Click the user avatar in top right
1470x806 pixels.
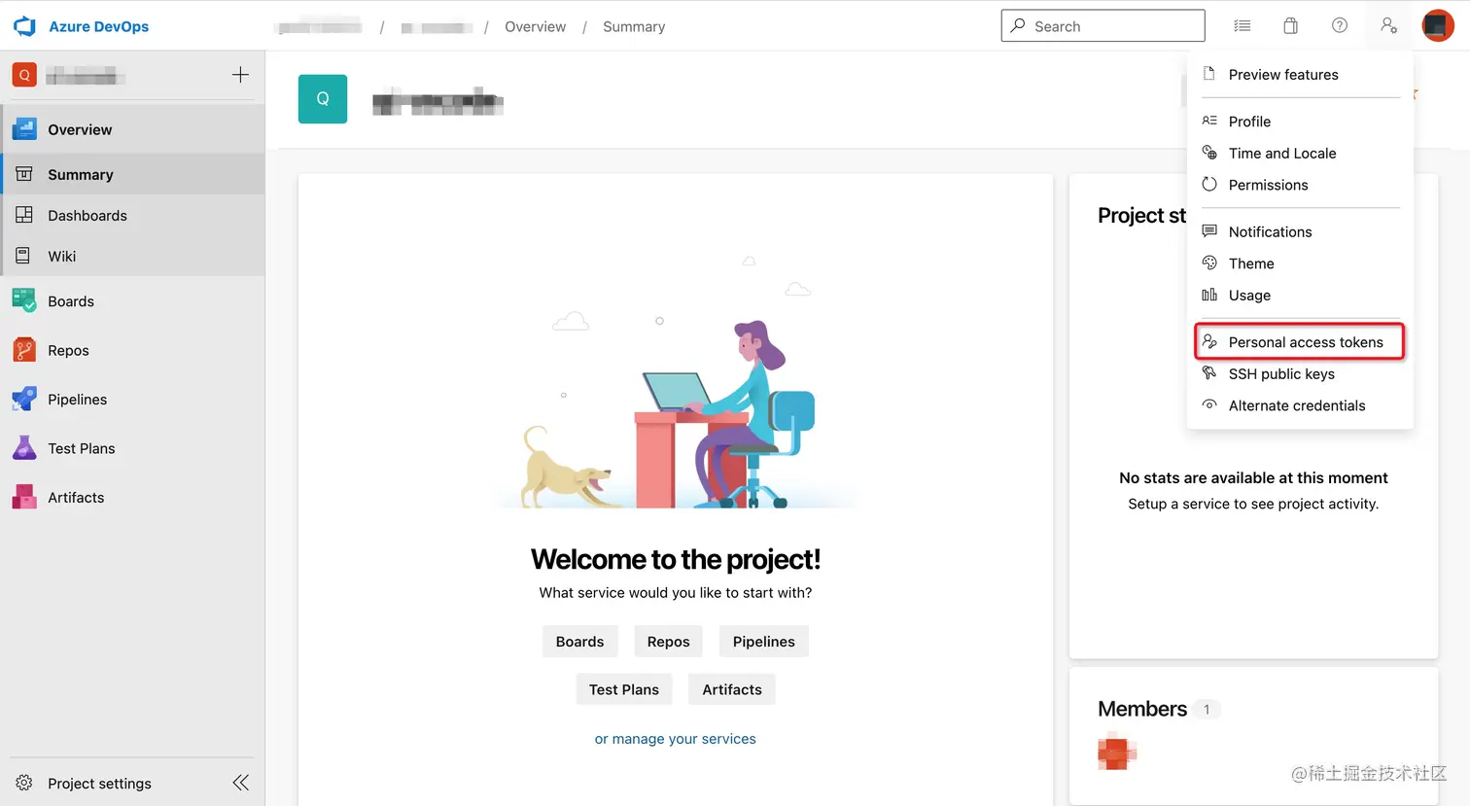(1438, 26)
